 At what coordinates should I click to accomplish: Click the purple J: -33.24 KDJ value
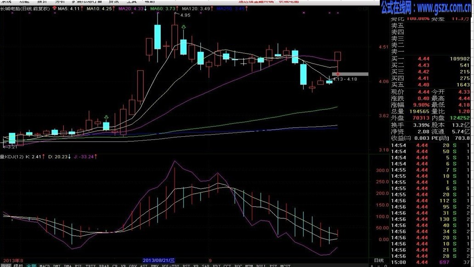tap(84, 157)
